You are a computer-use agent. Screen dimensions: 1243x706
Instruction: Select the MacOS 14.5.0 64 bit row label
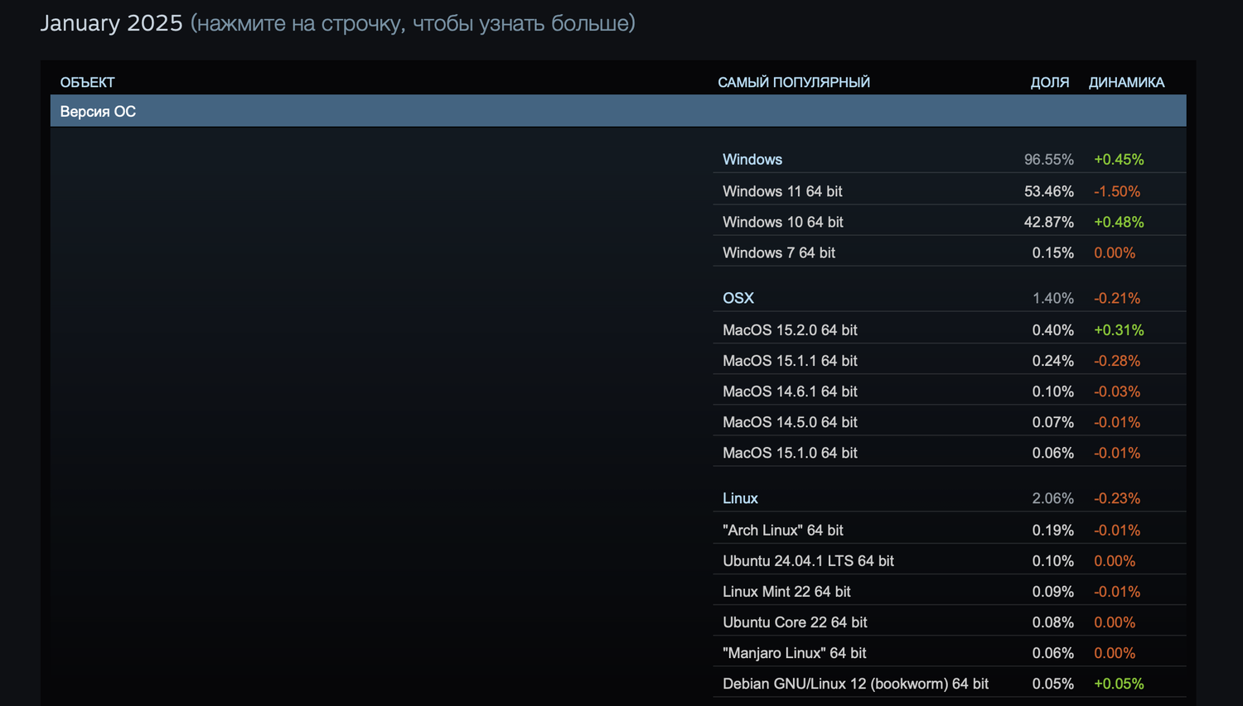790,421
